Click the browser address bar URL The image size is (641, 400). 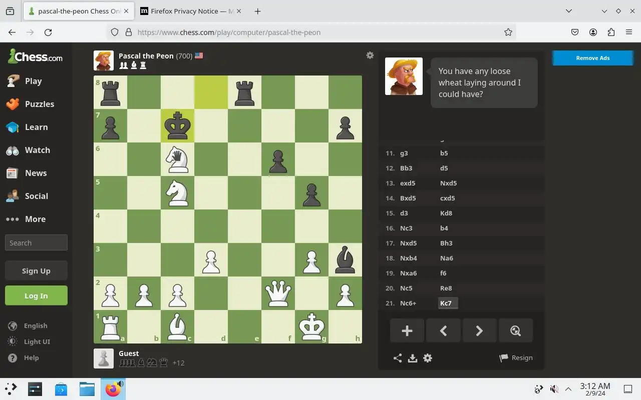coord(229,32)
